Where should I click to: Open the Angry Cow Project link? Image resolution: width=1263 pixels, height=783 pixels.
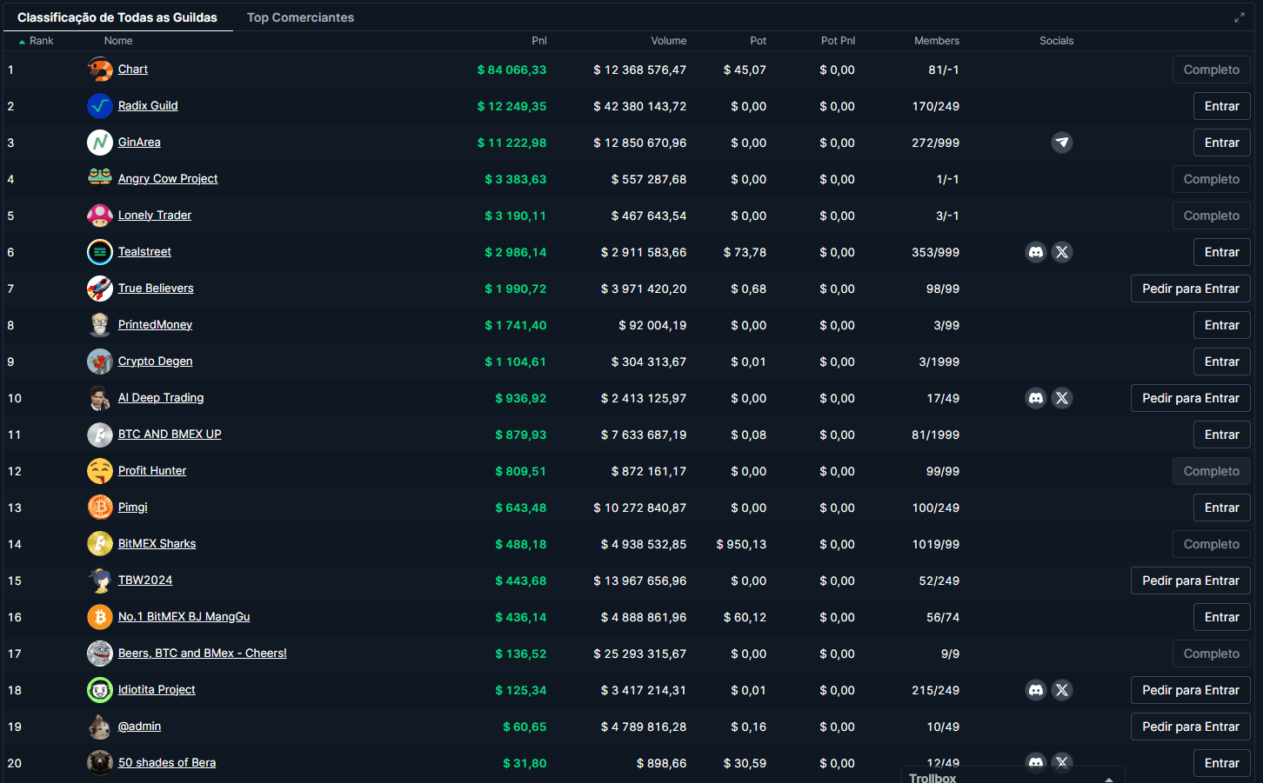point(168,179)
